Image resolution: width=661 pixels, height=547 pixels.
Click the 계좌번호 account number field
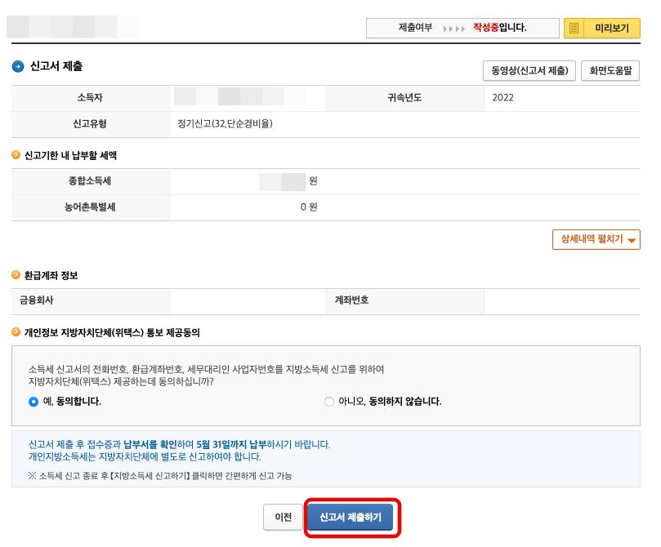tap(564, 301)
